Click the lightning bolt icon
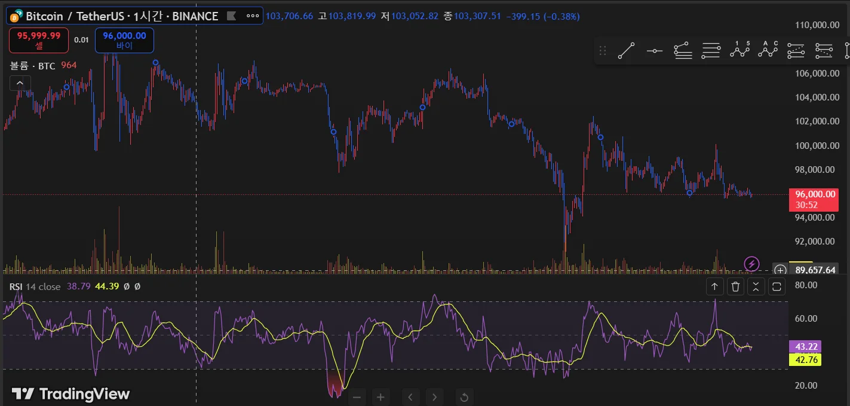Viewport: 850px width, 406px height. (x=751, y=263)
